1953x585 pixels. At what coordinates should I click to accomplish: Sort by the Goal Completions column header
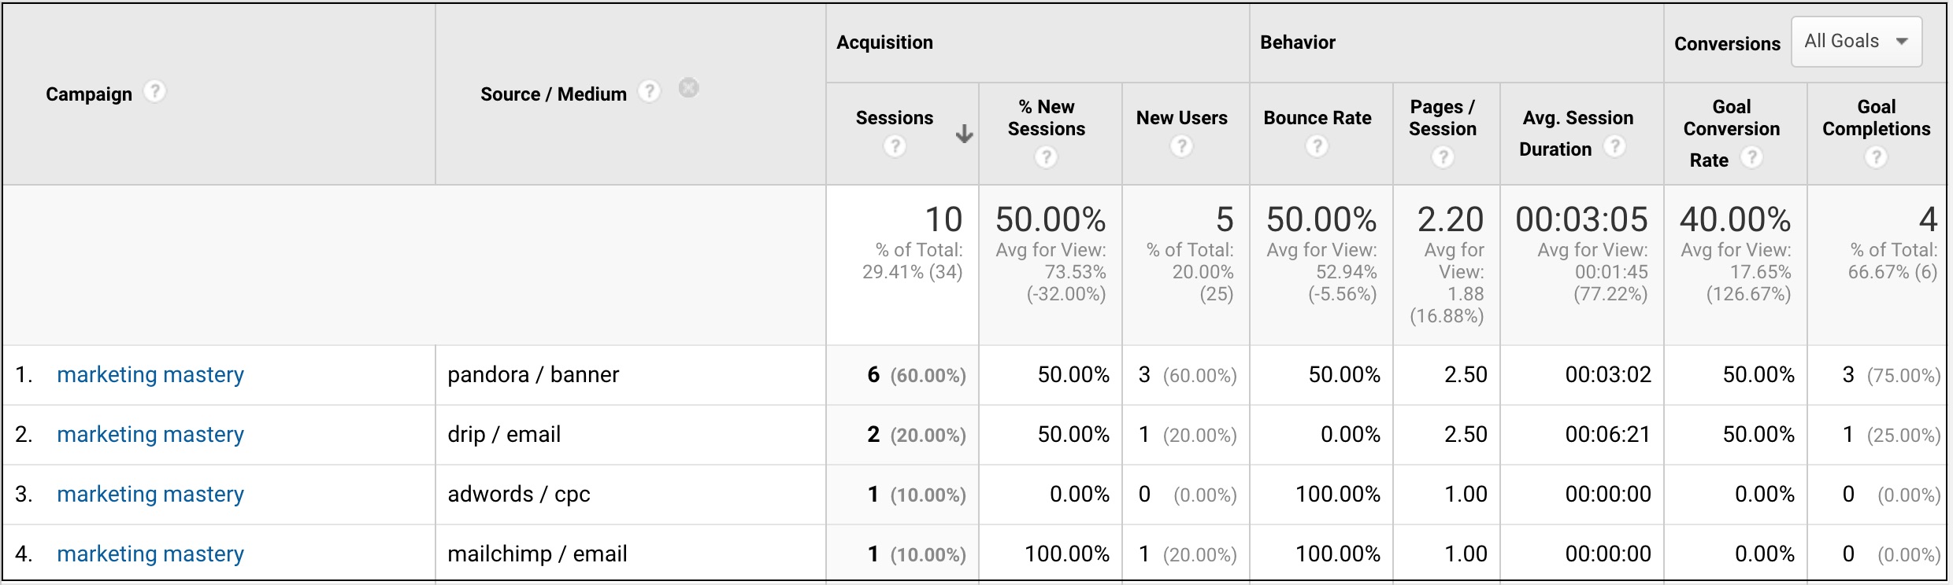click(x=1876, y=118)
